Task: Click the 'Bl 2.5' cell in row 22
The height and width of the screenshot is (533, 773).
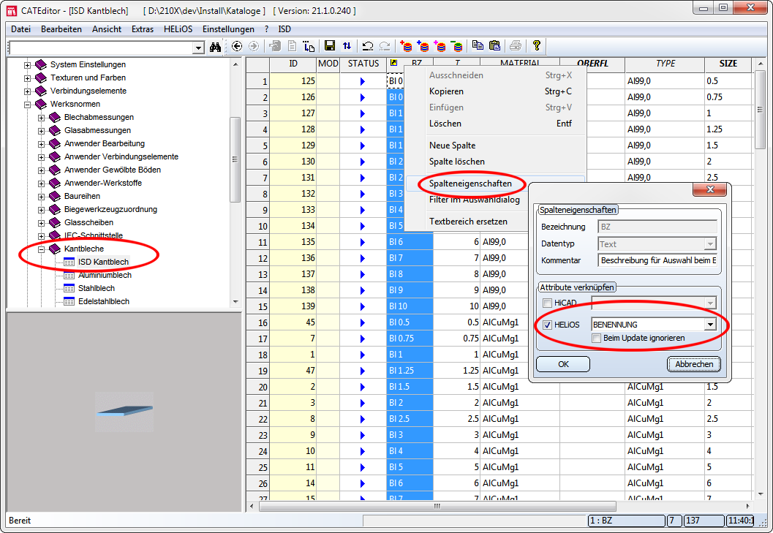Action: click(410, 419)
